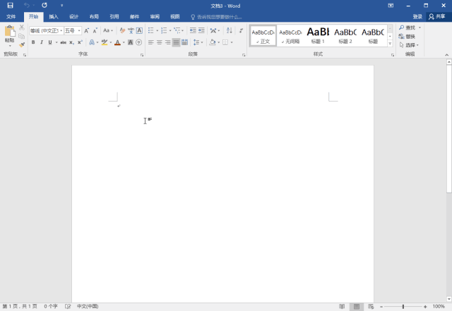Image resolution: width=452 pixels, height=311 pixels.
Task: Click the Ribbon Display Options icon in title bar
Action: point(391,6)
